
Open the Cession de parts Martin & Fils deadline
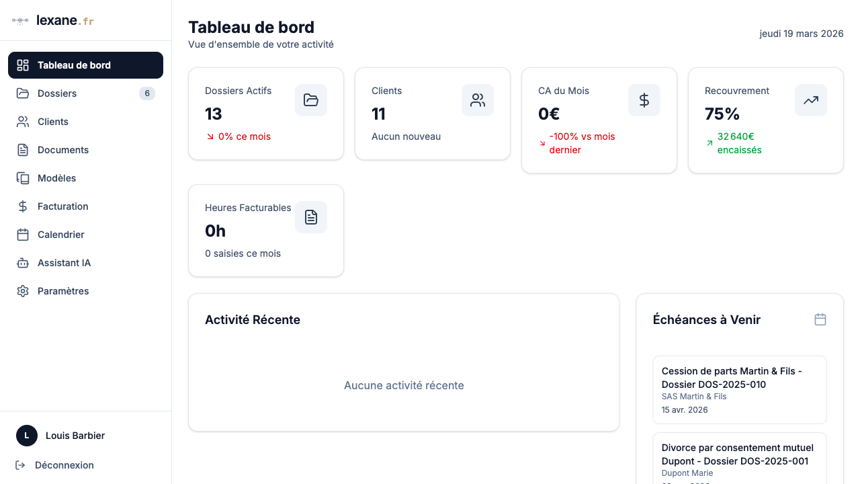tap(739, 389)
